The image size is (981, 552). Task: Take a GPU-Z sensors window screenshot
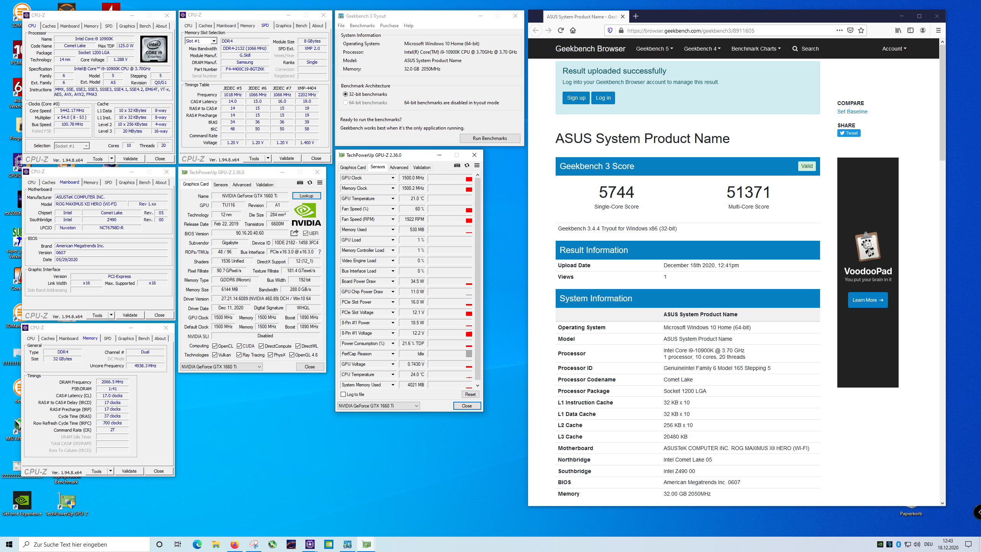click(457, 165)
